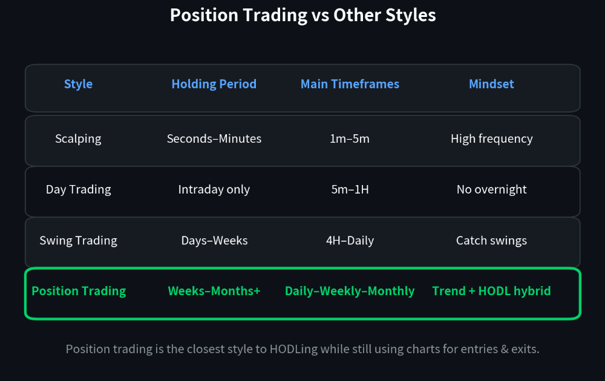Select the Day Trading row label

(78, 190)
